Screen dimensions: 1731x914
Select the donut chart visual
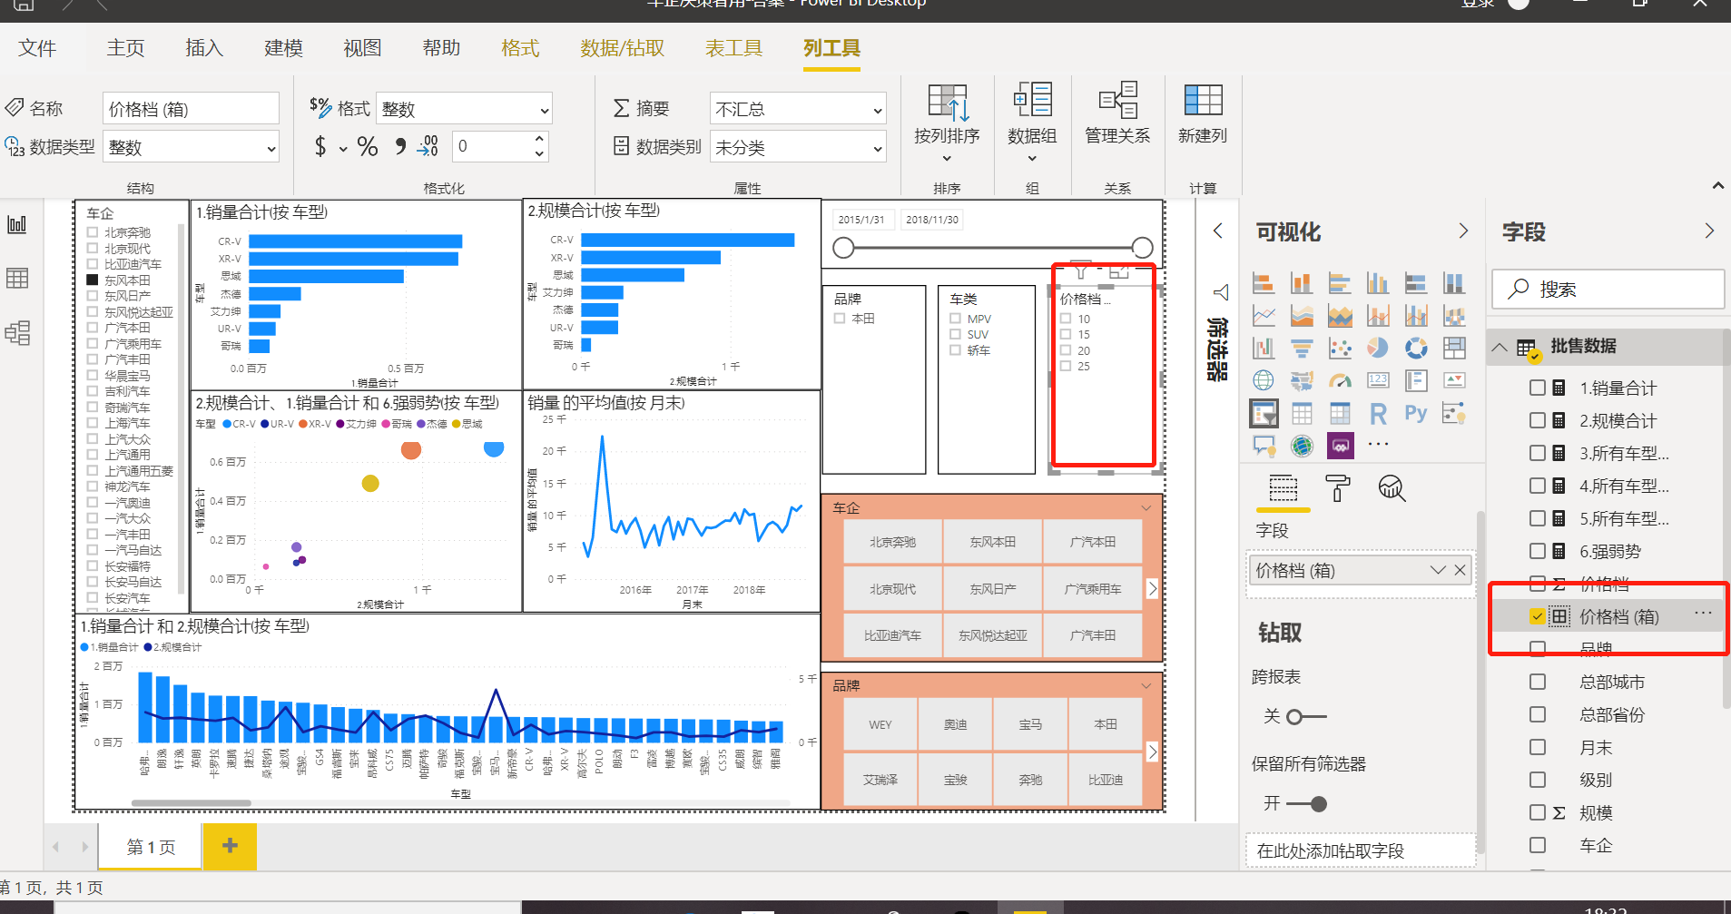[x=1416, y=348]
